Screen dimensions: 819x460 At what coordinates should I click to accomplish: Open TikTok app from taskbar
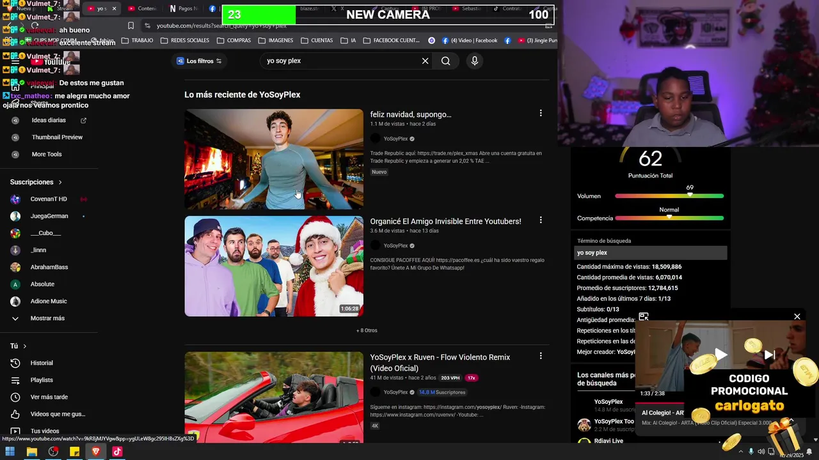[117, 452]
